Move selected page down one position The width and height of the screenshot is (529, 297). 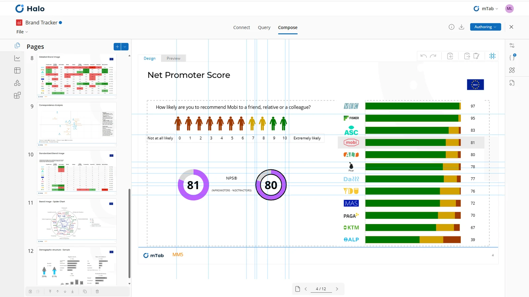[x=65, y=291]
